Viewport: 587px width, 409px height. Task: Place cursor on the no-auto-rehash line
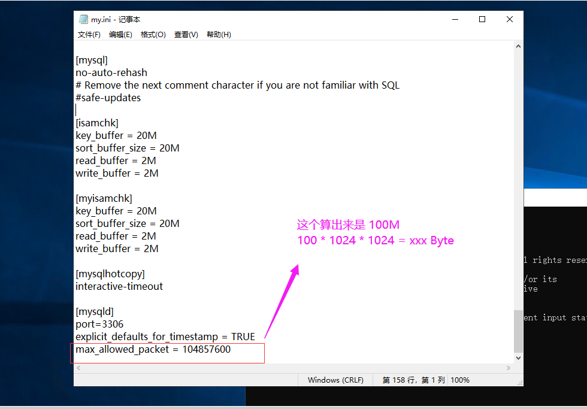[111, 72]
